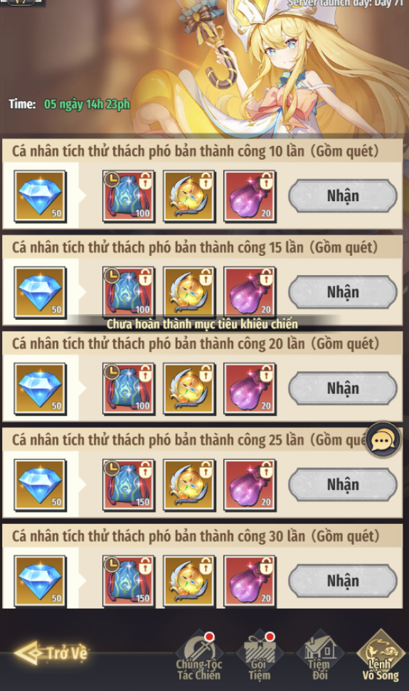Tap the golden compass item in 15 lần row
Screen dimensions: 409x691
pyautogui.click(x=189, y=292)
